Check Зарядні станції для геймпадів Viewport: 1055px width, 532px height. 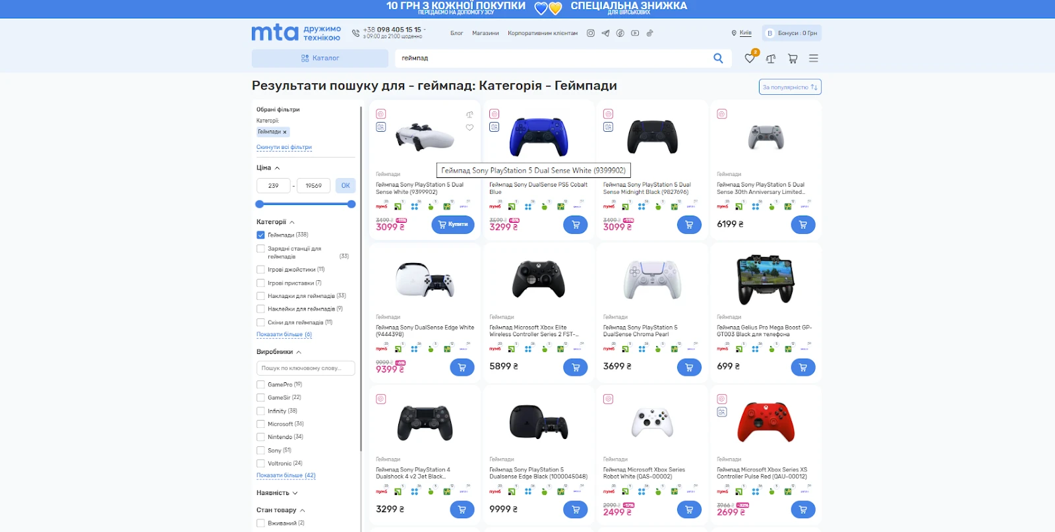click(260, 249)
